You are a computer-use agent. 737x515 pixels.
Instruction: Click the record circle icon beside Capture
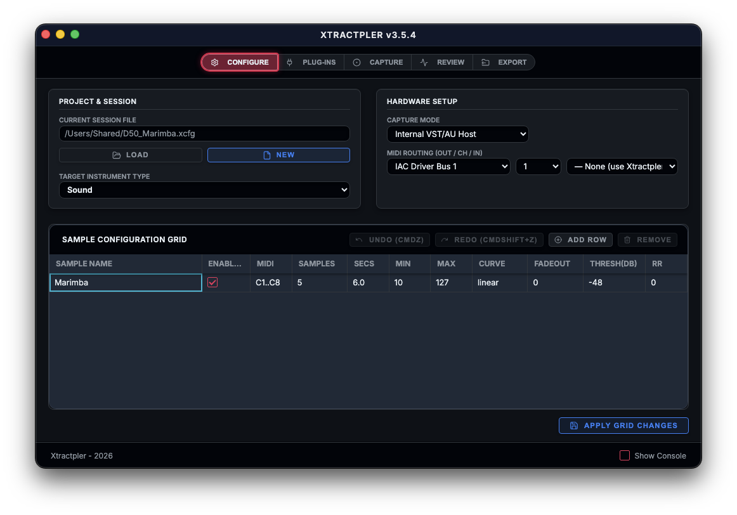(x=356, y=62)
